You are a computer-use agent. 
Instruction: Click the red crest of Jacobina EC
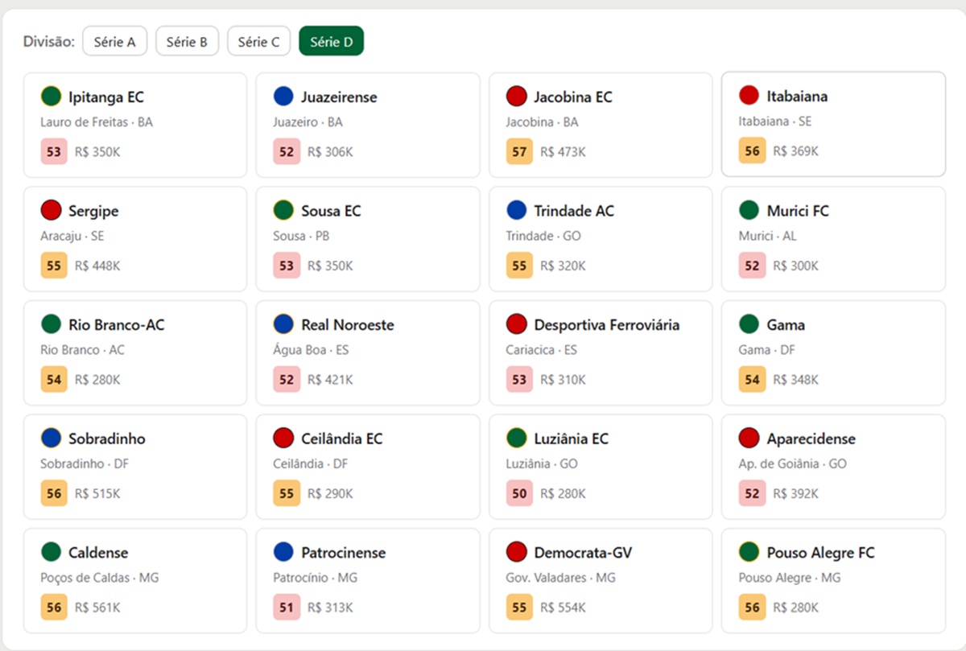[516, 97]
